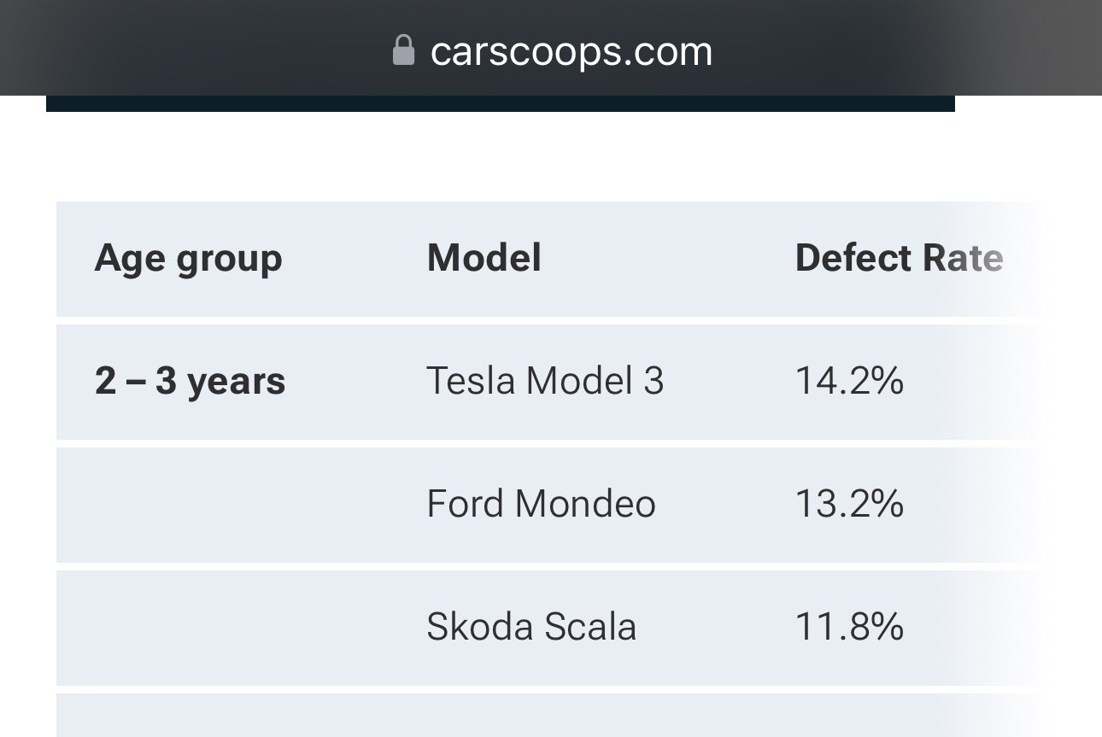This screenshot has height=737, width=1102.
Task: Click the 14.2% defect rate value
Action: pos(848,381)
